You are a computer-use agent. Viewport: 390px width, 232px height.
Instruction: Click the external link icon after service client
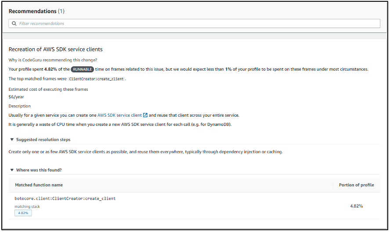145,115
